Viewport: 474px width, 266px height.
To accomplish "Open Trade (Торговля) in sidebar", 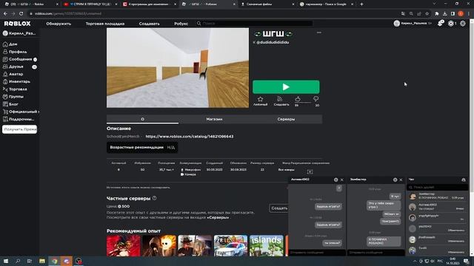I will (15, 89).
